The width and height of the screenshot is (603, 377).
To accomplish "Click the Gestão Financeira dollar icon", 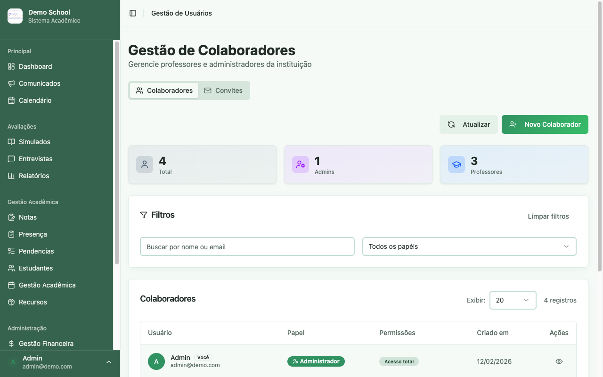I will coord(11,344).
